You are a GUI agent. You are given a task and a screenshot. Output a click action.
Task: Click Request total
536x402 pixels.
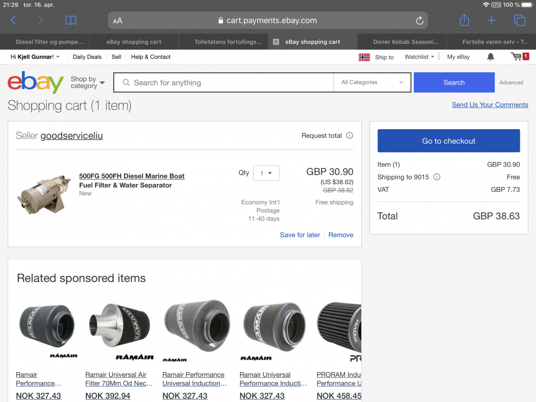[321, 136]
